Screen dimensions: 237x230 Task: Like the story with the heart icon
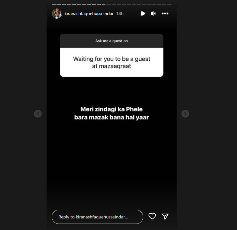click(x=152, y=216)
